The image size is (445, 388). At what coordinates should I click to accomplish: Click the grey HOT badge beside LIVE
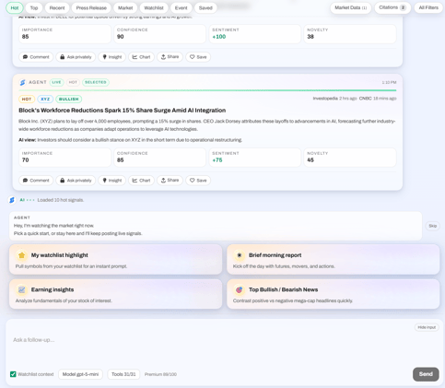[x=73, y=82]
